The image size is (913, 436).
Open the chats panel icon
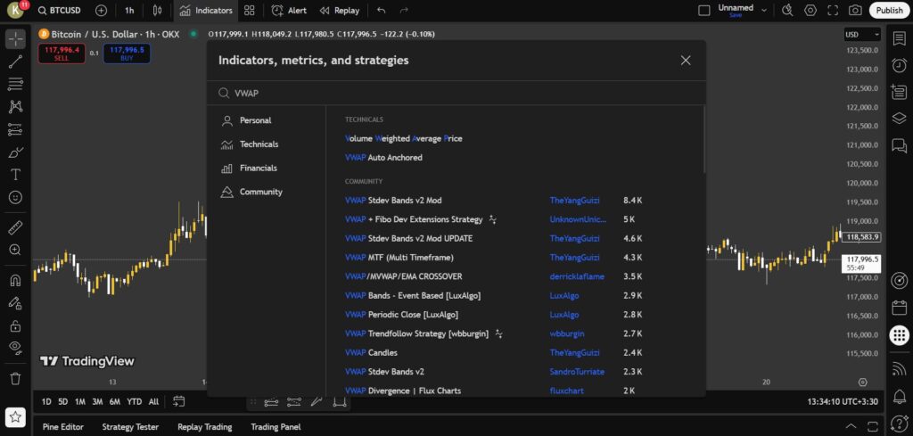pyautogui.click(x=899, y=145)
